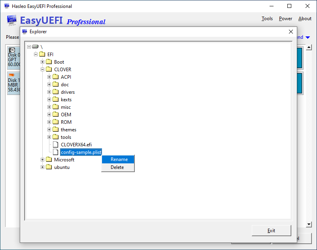Screen dimensions: 317x250
Task: Click scrollbar up arrow in main window
Action: pyautogui.click(x=309, y=47)
